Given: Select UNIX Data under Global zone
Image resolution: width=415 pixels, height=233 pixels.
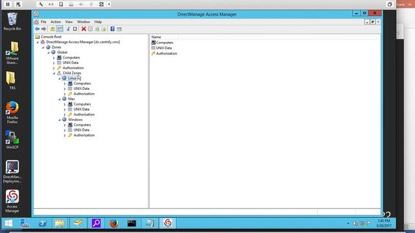Looking at the screenshot, I should pyautogui.click(x=71, y=63).
